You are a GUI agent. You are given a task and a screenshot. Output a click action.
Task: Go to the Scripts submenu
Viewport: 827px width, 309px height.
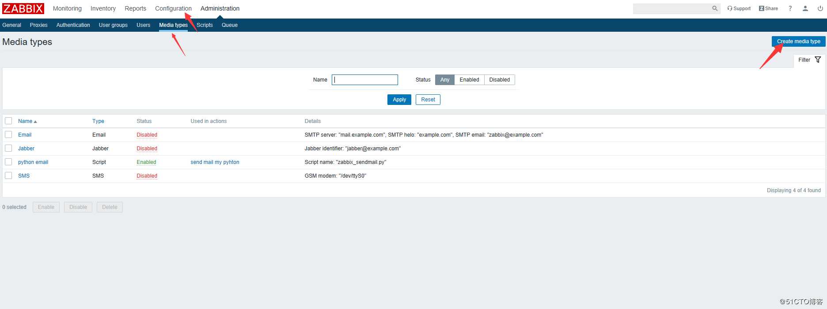click(205, 25)
